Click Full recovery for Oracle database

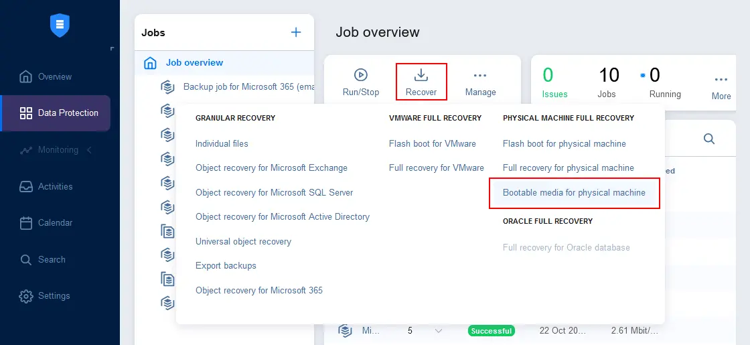point(567,248)
